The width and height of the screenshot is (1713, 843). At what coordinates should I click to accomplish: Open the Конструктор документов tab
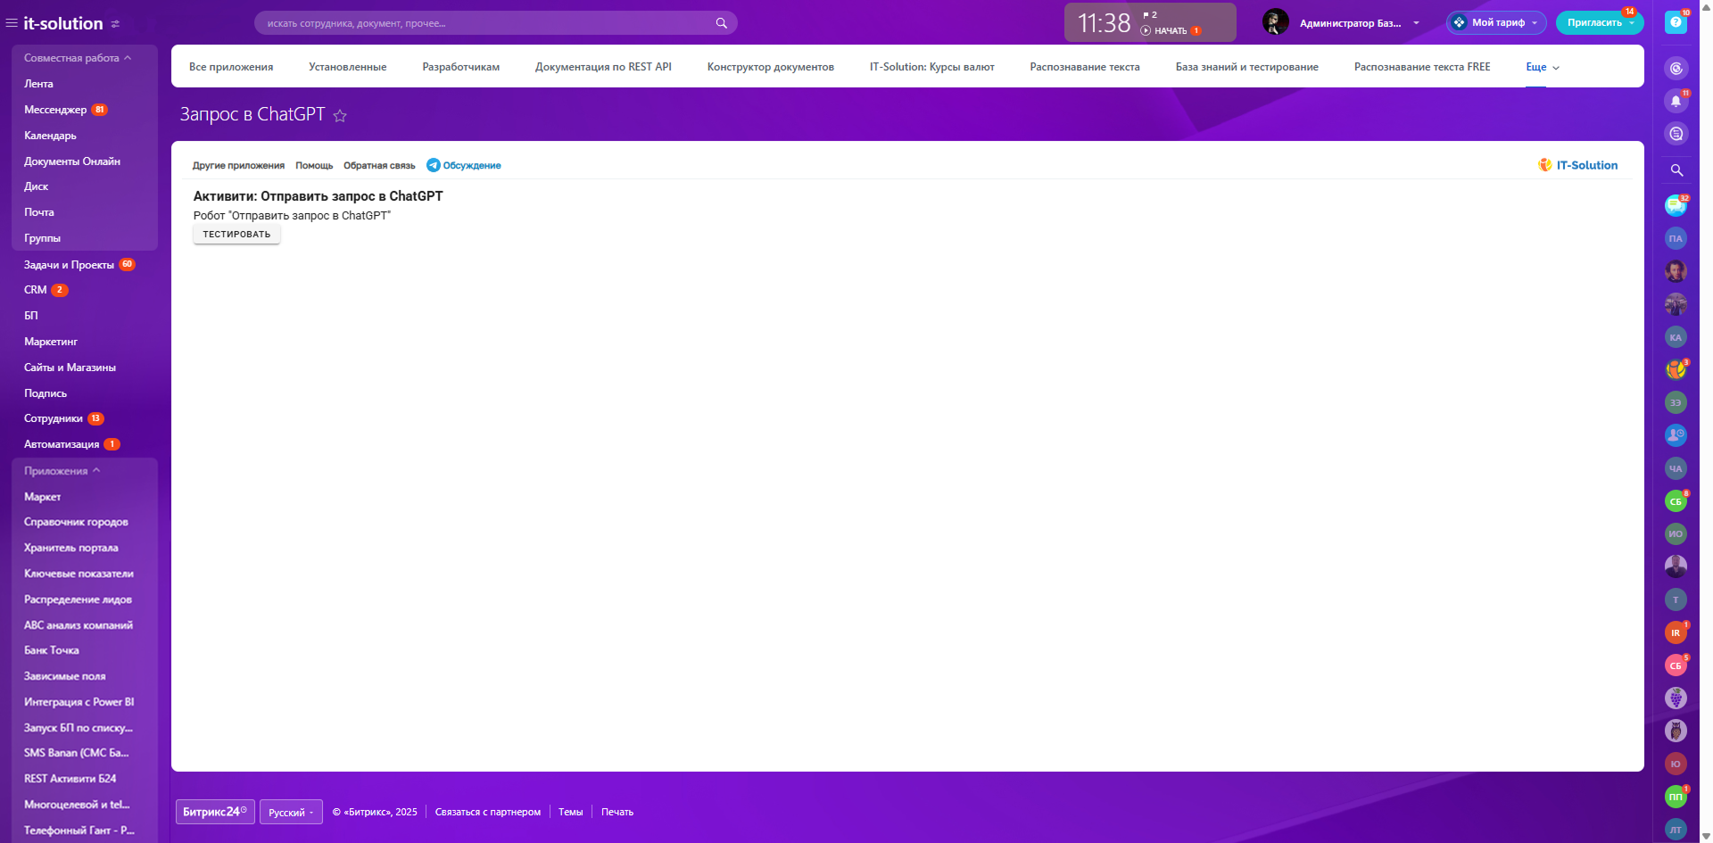[771, 67]
